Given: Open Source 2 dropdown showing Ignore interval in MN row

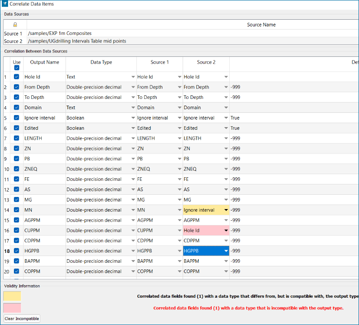Looking at the screenshot, I should 226,210.
